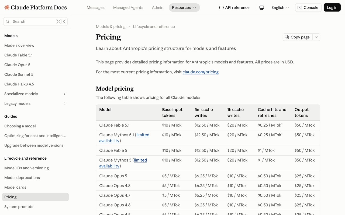Click the API reference braces icon
The height and width of the screenshot is (215, 345).
[x=221, y=8]
